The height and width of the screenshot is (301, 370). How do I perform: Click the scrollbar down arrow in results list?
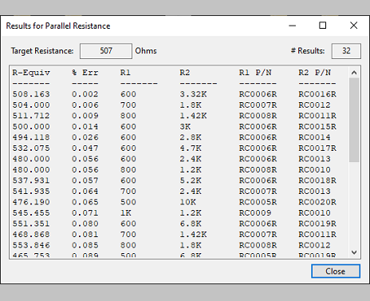tap(354, 252)
